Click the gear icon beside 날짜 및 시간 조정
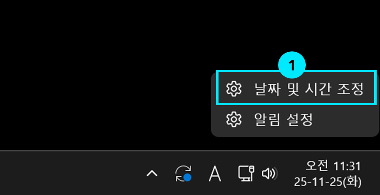The height and width of the screenshot is (195, 380). (x=234, y=89)
